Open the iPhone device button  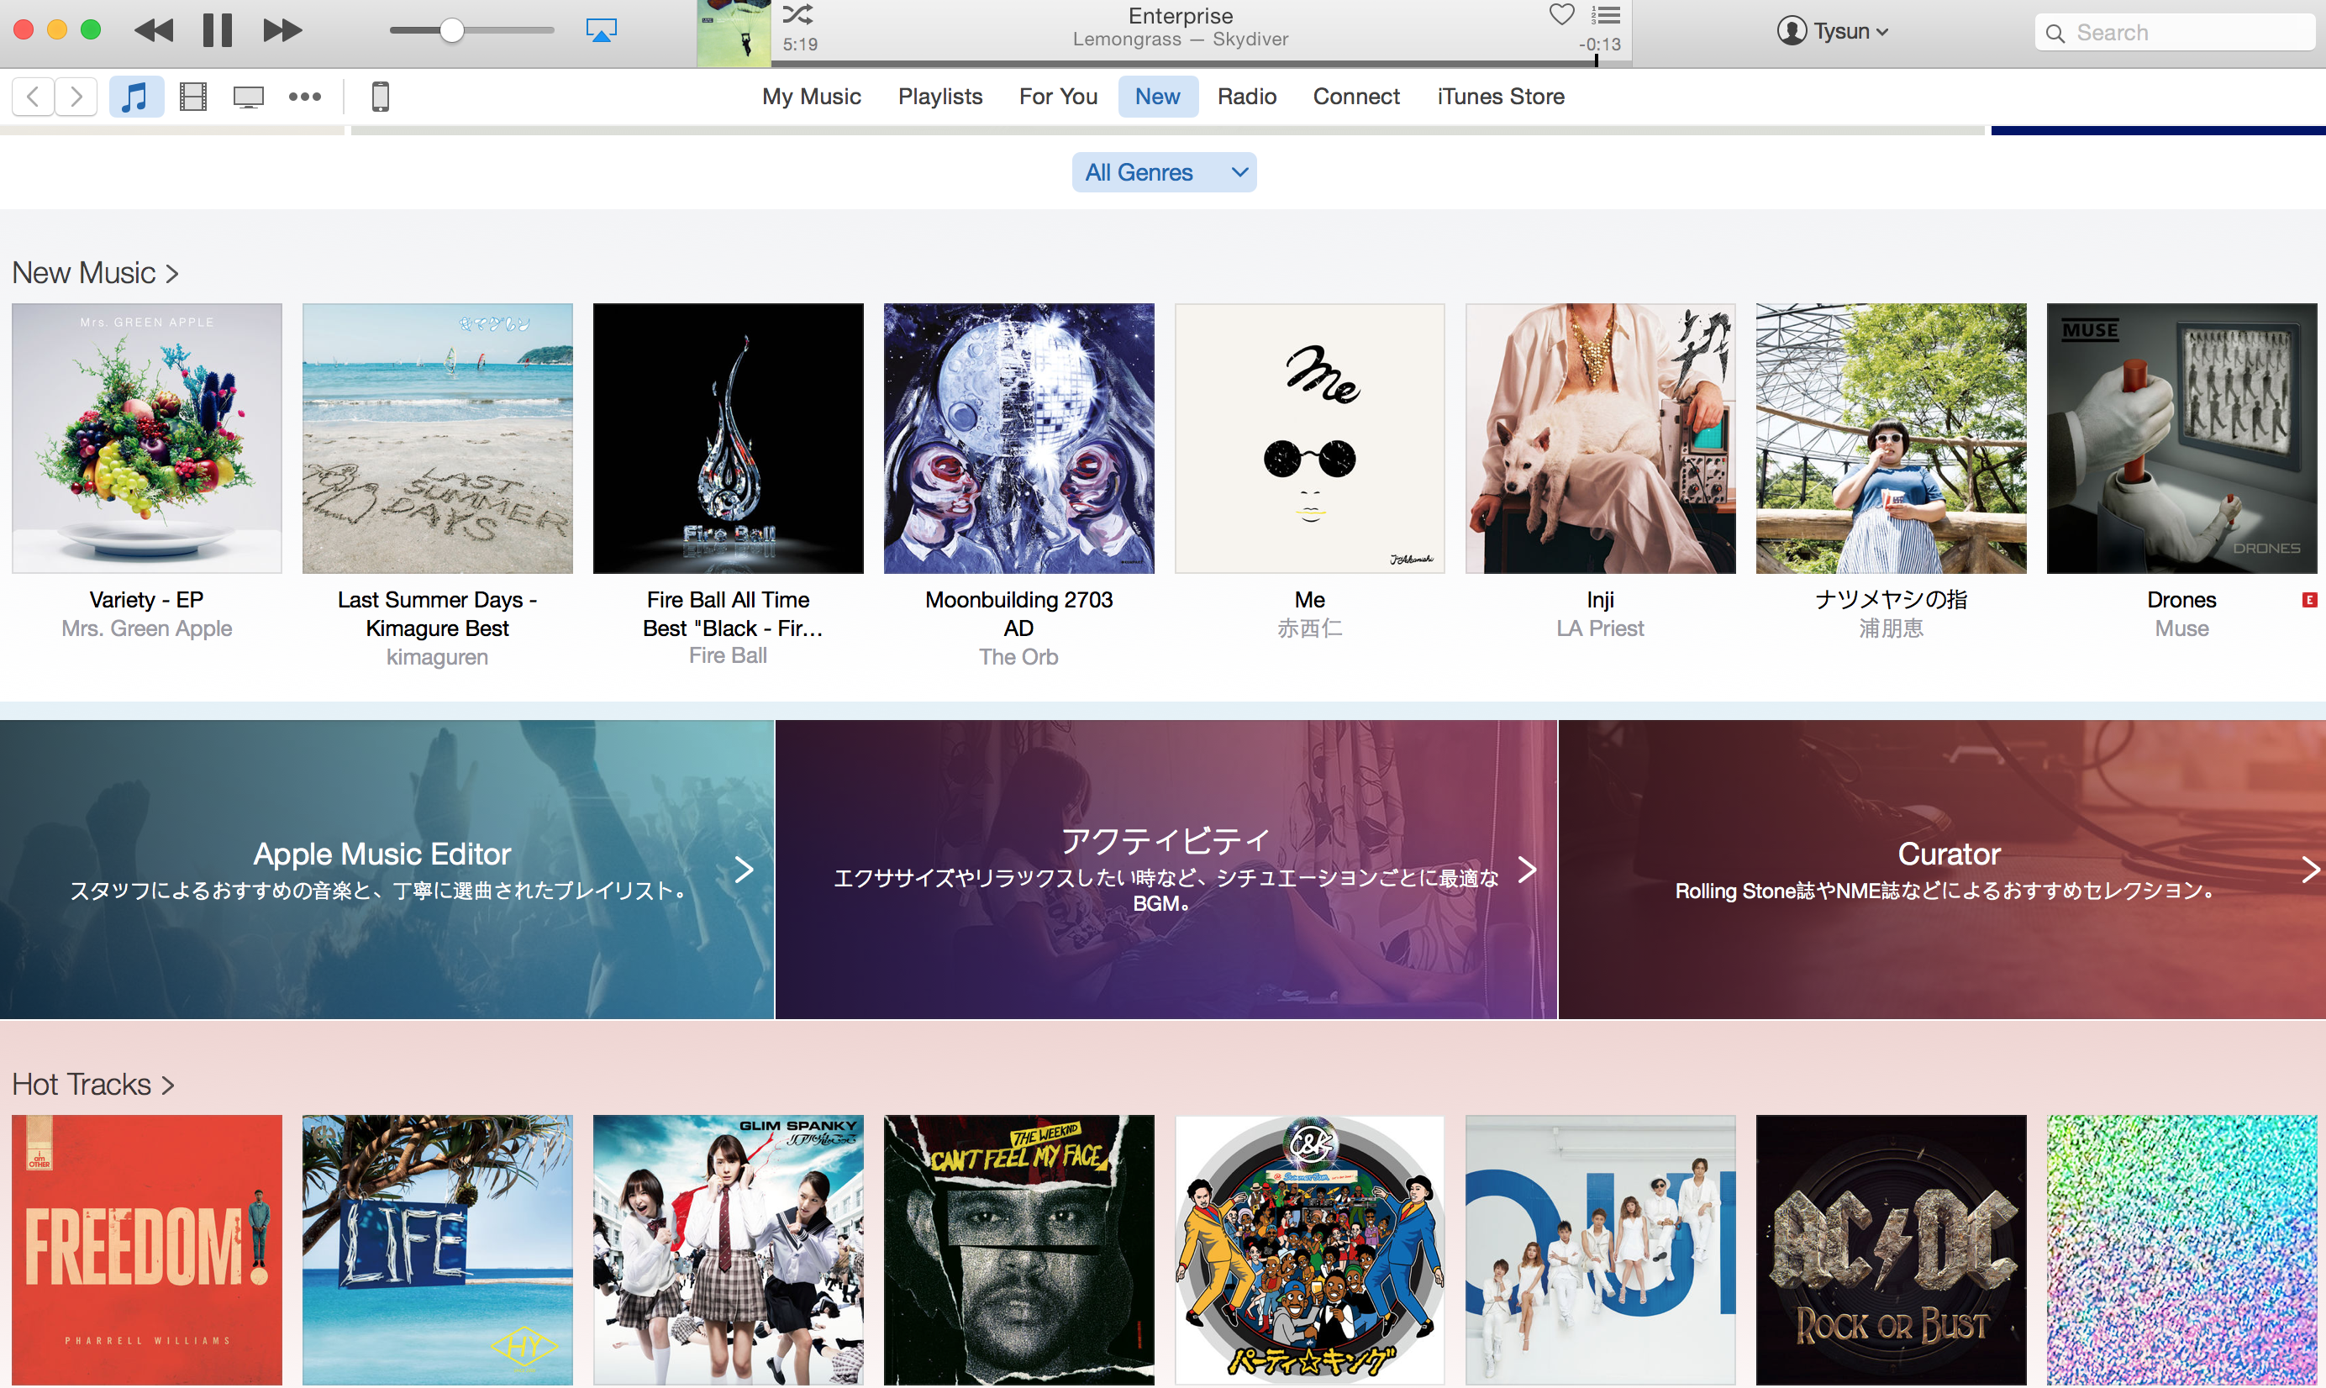pos(380,97)
